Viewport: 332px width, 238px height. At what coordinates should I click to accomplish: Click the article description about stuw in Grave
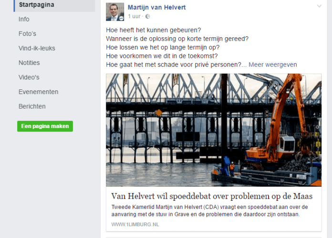click(x=209, y=211)
